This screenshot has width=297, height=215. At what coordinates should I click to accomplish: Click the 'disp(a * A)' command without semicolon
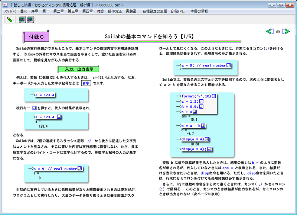(193, 139)
